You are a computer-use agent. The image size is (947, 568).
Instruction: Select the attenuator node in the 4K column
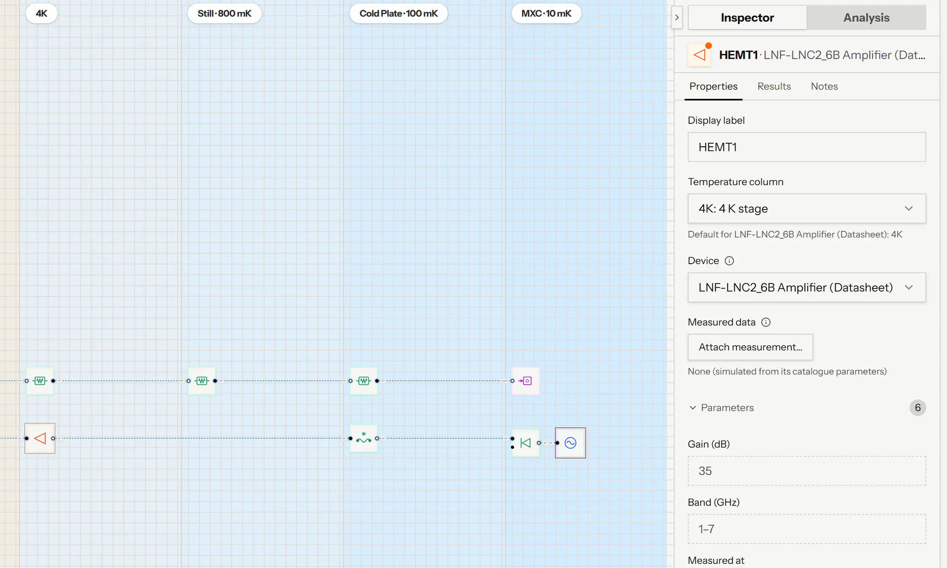(40, 381)
